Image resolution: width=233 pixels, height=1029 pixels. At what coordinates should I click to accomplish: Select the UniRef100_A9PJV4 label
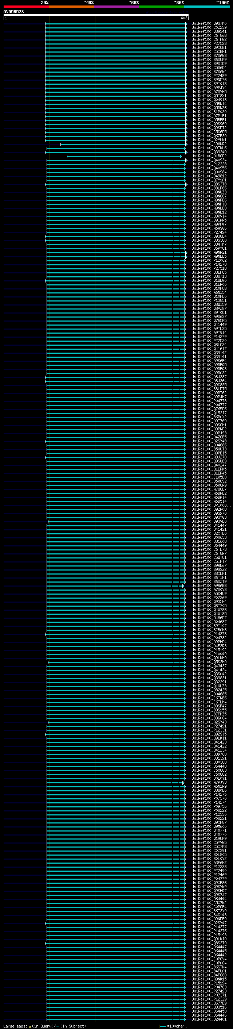pyautogui.click(x=209, y=88)
